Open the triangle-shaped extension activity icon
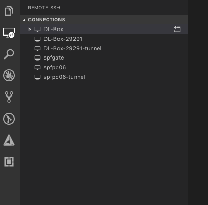 9,140
